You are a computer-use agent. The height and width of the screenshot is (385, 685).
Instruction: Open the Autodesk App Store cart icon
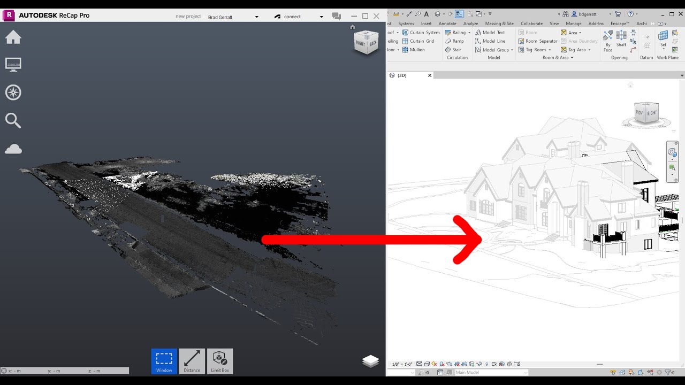[618, 14]
